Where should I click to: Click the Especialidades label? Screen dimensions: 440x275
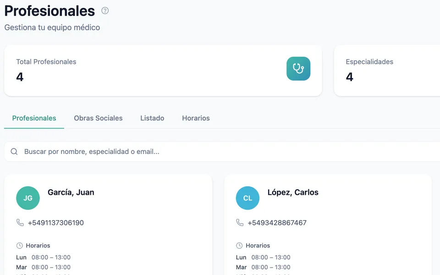tap(369, 62)
